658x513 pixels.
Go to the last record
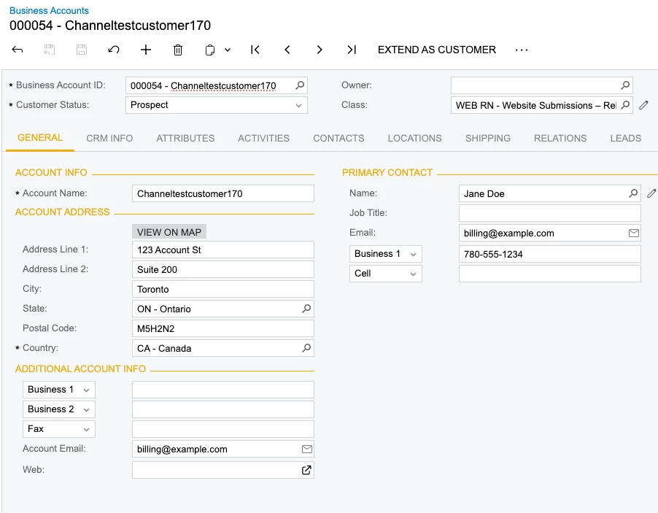[352, 50]
